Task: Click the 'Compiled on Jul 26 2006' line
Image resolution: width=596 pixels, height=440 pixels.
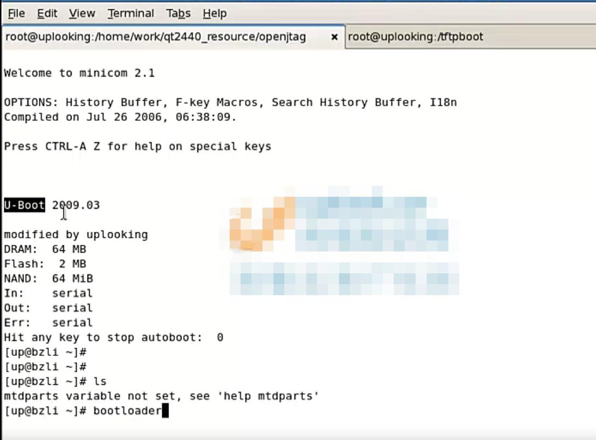Action: tap(120, 117)
